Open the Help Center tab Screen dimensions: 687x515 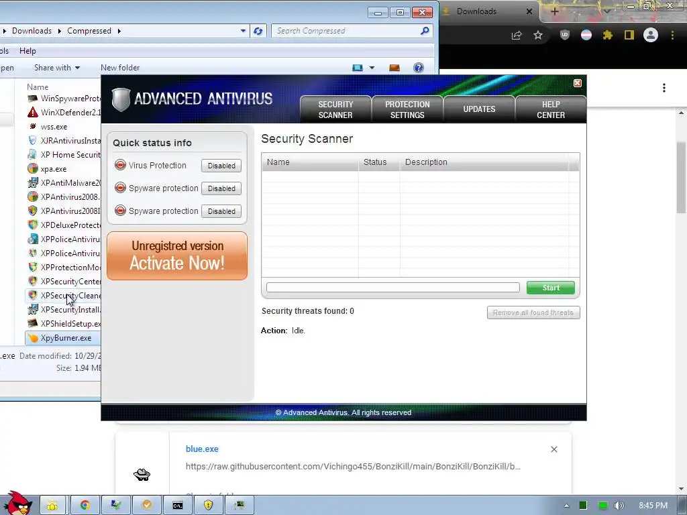(551, 109)
